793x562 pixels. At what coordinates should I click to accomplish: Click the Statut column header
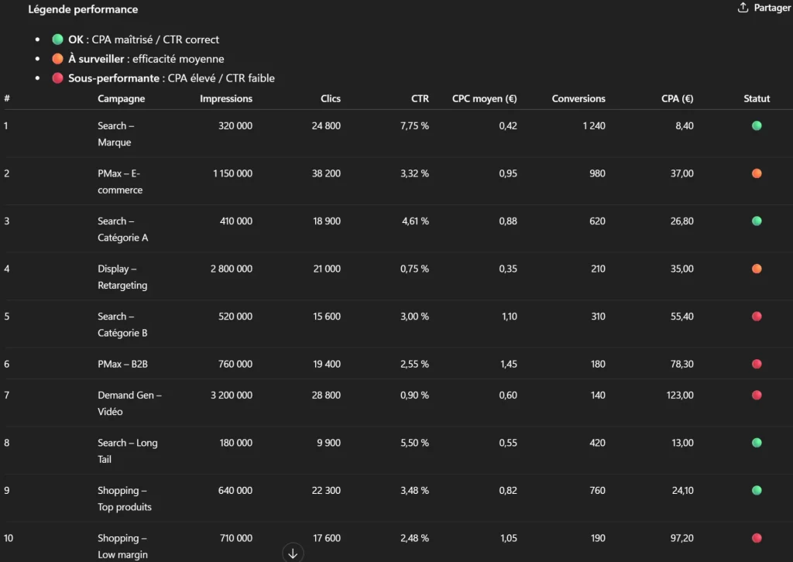(757, 99)
